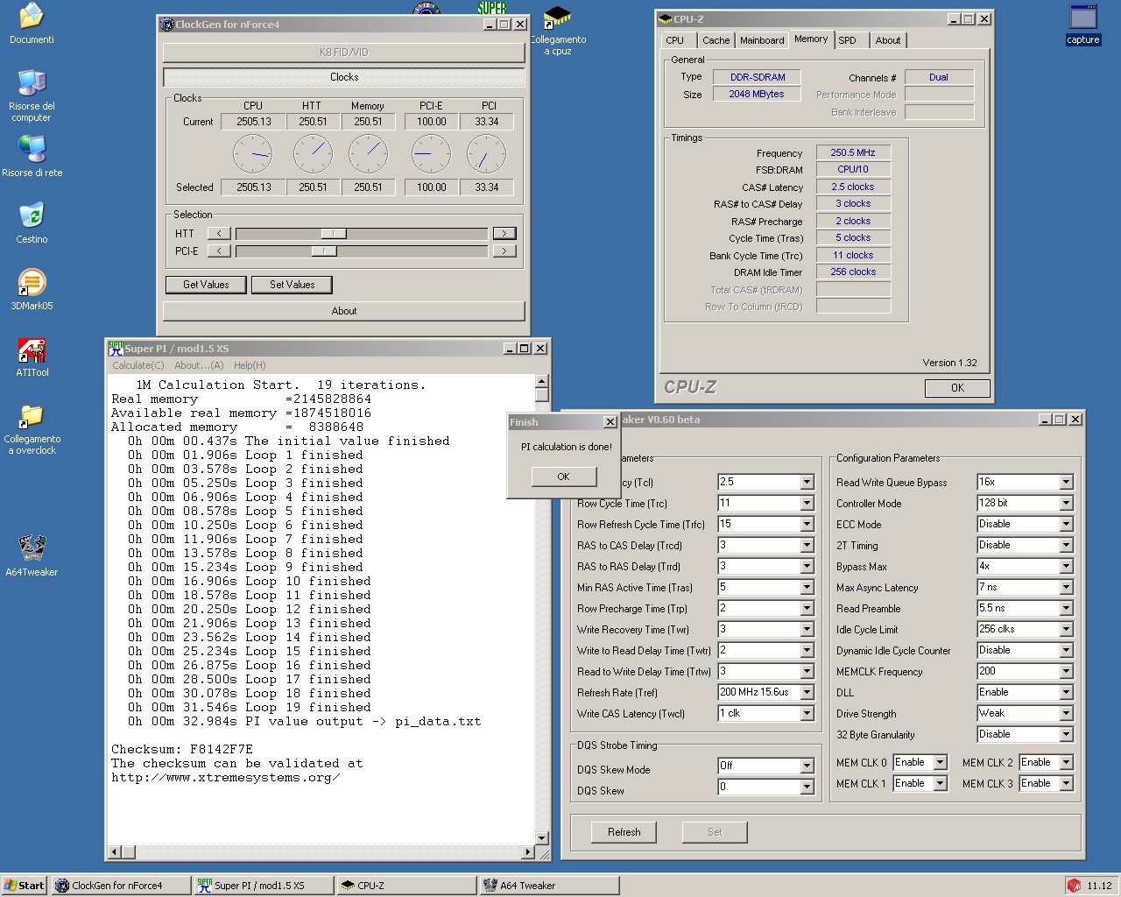Click the About button in ClockGen
Screen dimensions: 1121x897
[x=344, y=311]
